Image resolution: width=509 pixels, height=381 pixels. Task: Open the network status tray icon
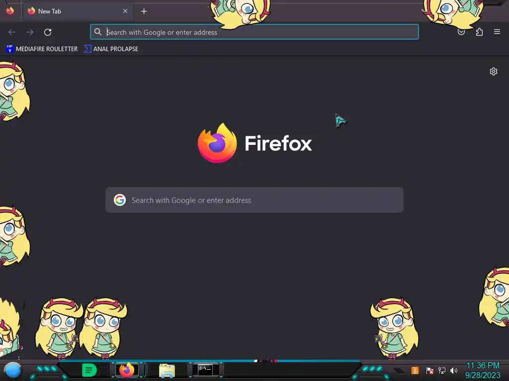point(442,370)
